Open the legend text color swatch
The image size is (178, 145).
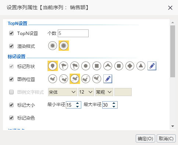pos(123,92)
